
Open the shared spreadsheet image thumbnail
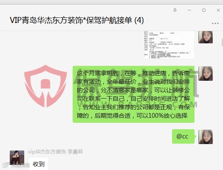pos(169,45)
